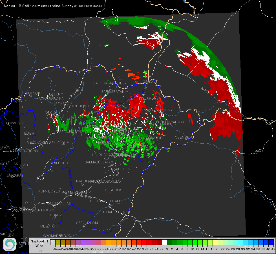Select the MISKOLC city label
This screenshot has height=254, width=276.
52,112
